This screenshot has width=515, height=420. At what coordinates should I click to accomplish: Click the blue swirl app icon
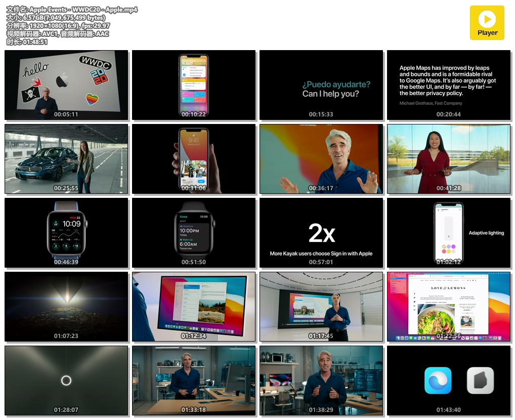point(438,380)
